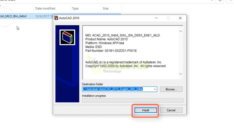
Task: Click the 'Part Number: 001B1-05ZD01-P501E' line
Action: (111, 51)
